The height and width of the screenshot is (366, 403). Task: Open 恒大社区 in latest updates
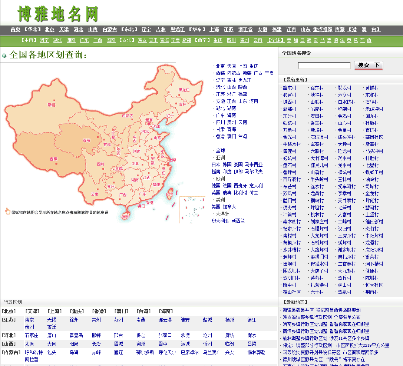click(x=374, y=285)
